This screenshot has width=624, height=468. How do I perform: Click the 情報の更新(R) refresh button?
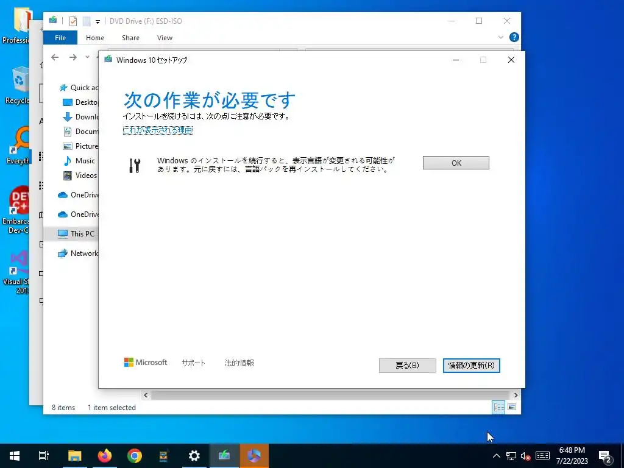tap(471, 366)
